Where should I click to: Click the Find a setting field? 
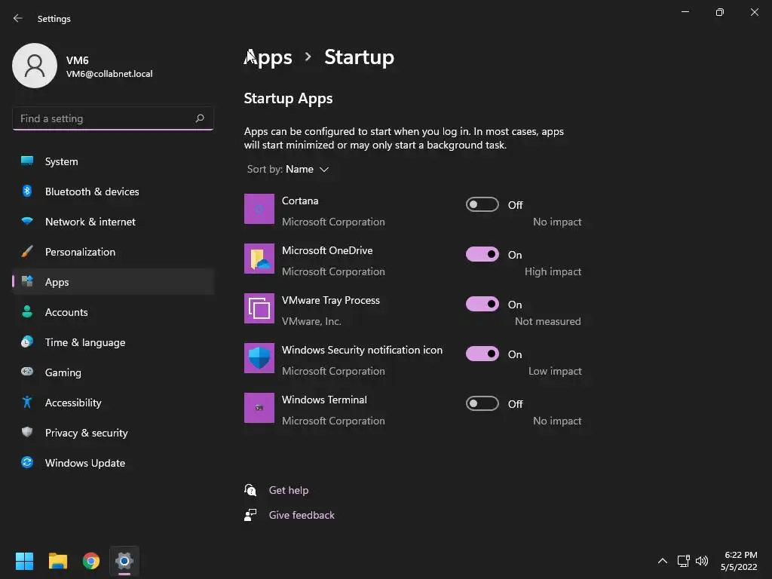104,118
